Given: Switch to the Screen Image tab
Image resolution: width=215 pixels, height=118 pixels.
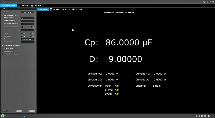Looking at the screenshot, I should 23,5.
